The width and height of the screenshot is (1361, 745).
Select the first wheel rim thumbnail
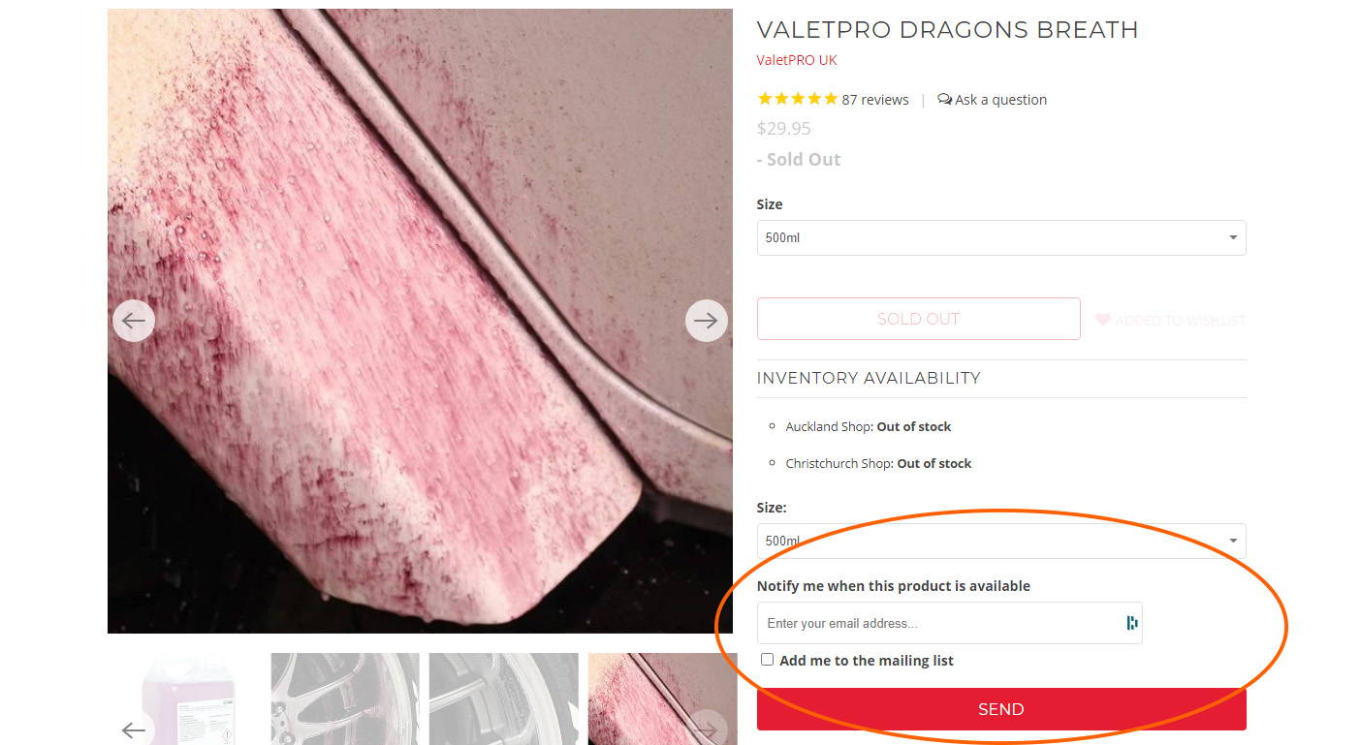click(x=345, y=698)
